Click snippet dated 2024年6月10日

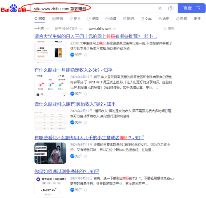(x=121, y=113)
